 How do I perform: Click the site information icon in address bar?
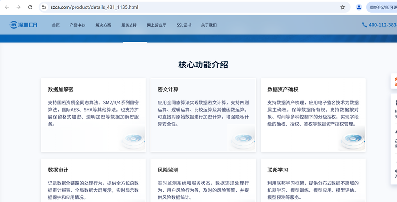click(x=44, y=7)
